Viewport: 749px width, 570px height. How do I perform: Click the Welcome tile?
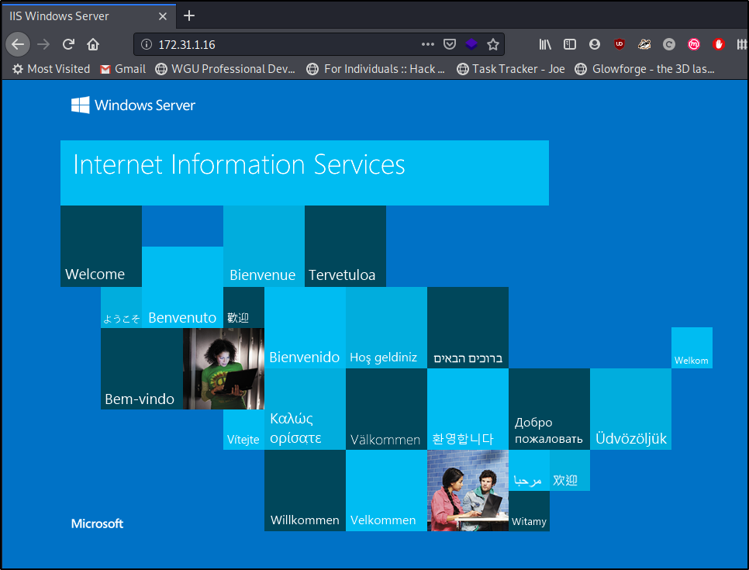click(102, 246)
